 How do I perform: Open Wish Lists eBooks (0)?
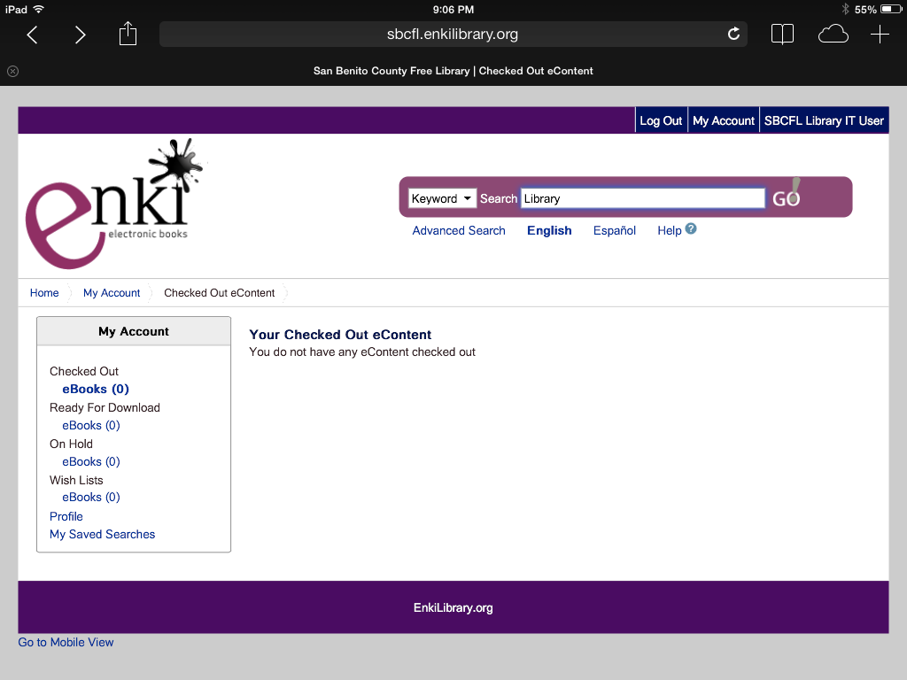(91, 497)
